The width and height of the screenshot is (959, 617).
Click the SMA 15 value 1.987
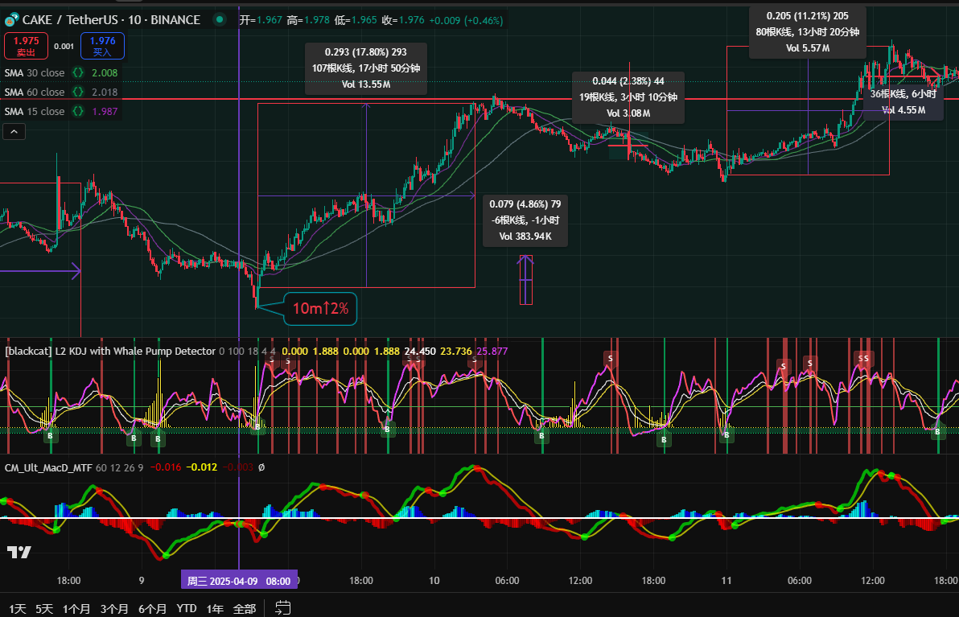tap(105, 111)
